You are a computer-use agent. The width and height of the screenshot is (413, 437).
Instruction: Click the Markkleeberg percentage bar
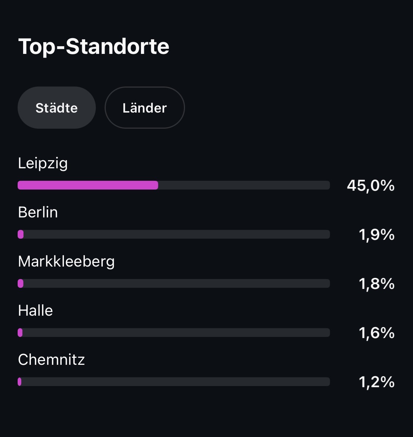tap(174, 283)
